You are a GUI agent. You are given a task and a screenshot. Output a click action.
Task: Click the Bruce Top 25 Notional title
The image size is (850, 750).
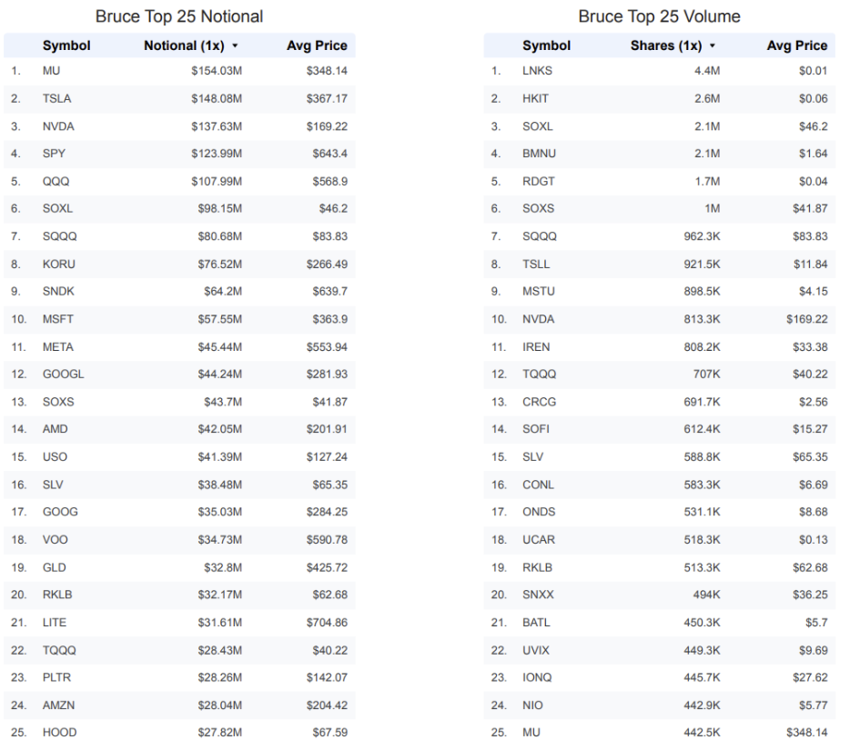coord(179,16)
